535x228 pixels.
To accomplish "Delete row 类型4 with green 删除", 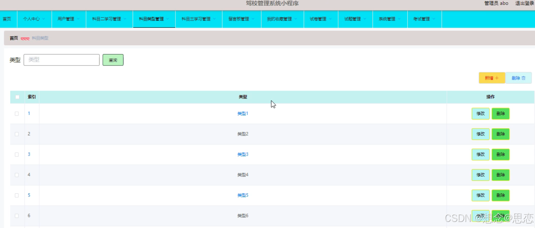I will click(x=501, y=175).
